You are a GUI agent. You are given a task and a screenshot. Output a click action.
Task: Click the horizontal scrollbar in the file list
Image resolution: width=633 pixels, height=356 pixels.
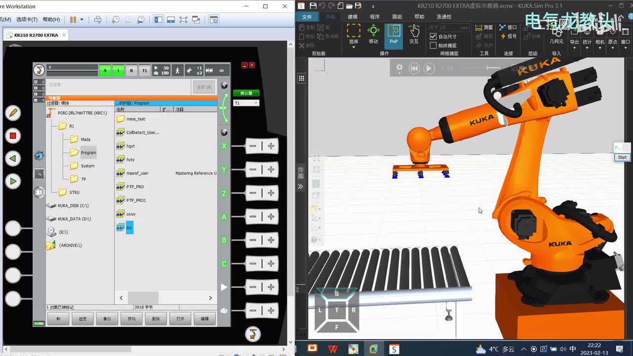click(143, 298)
